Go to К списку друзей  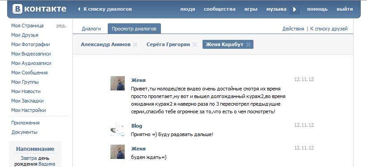[x=329, y=29]
